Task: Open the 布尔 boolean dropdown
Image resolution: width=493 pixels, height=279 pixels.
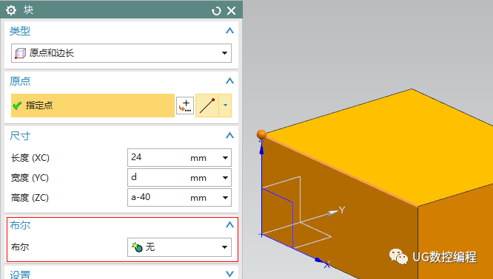Action: pos(180,247)
